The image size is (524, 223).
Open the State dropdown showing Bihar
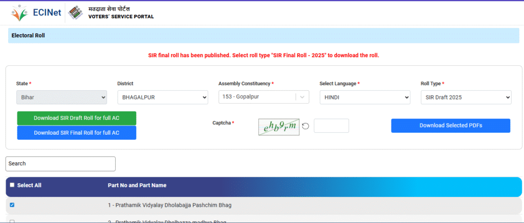(x=61, y=97)
